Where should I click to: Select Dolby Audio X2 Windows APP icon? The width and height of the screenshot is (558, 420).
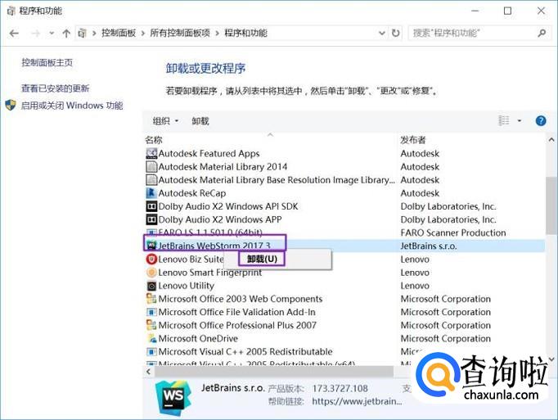coord(151,219)
